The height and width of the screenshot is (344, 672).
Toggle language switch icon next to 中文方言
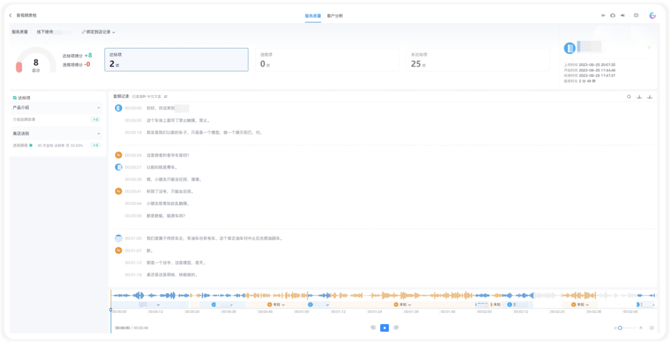(x=166, y=97)
